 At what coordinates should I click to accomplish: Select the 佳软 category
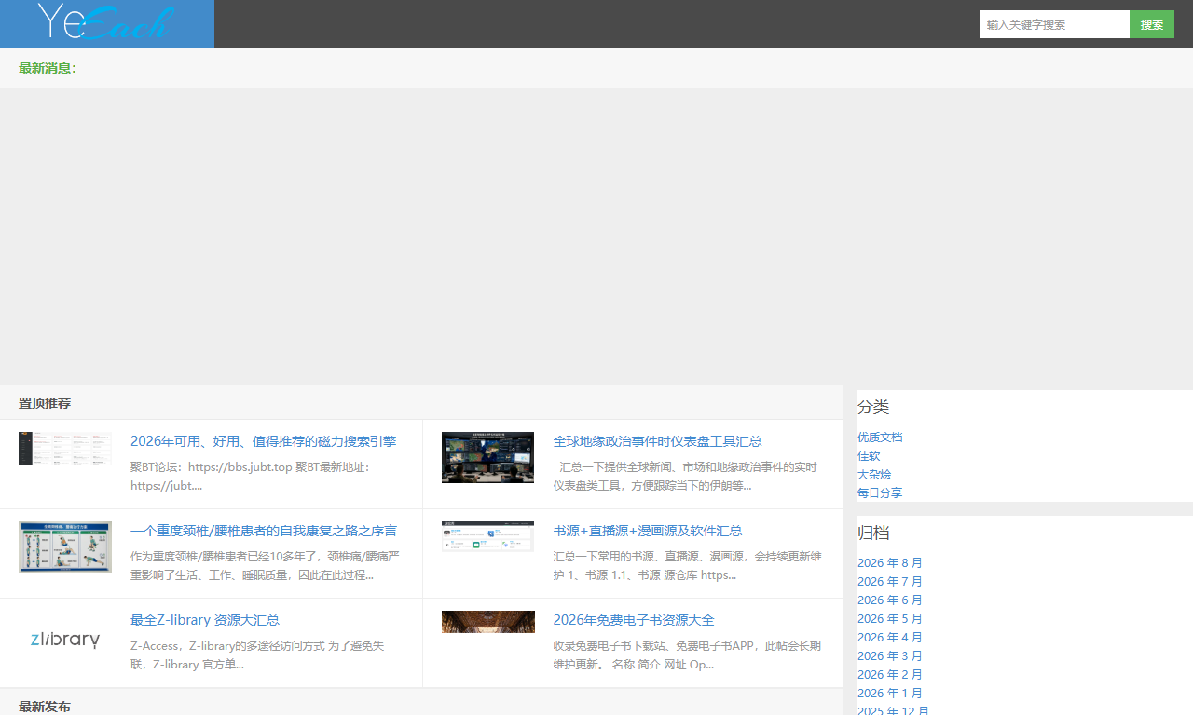click(x=869, y=455)
